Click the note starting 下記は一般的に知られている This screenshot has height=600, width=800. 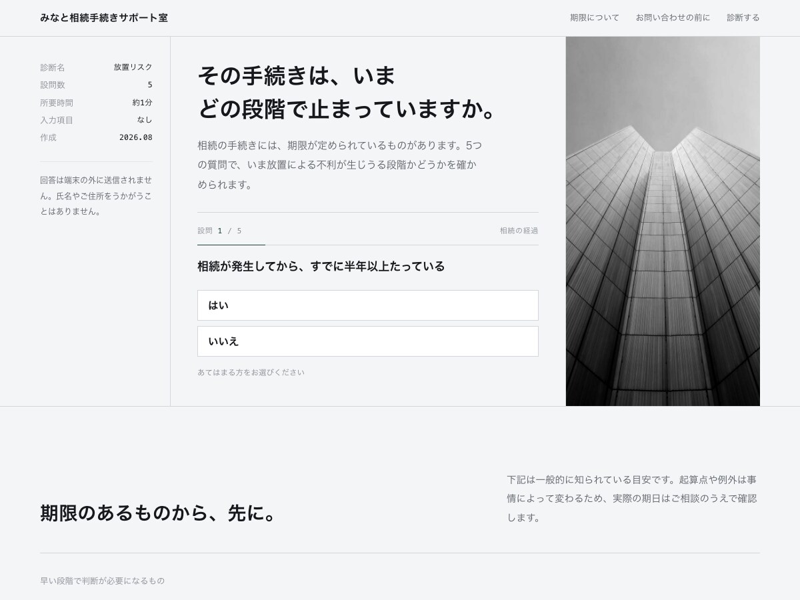632,499
